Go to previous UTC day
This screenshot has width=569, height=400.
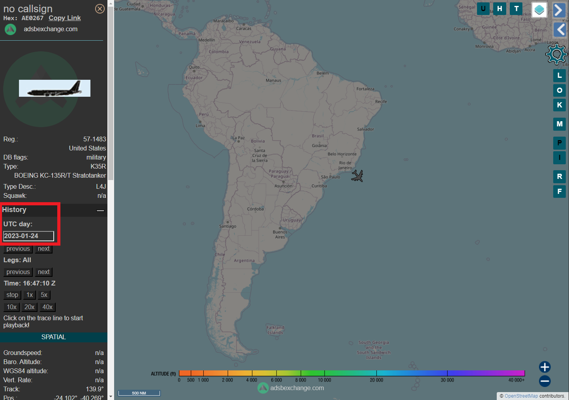point(18,249)
